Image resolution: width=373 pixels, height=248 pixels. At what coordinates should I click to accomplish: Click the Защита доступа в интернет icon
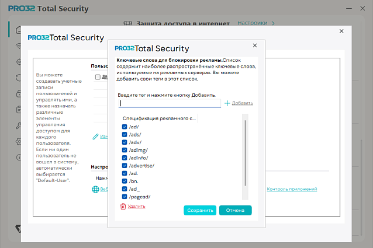pos(127,23)
